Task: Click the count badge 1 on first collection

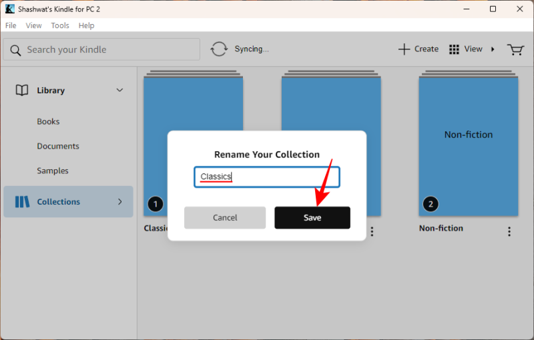Action: tap(156, 204)
